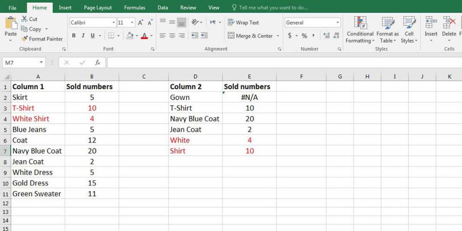The width and height of the screenshot is (462, 231).
Task: Open the Font dialog launcher
Action: tap(152, 49)
